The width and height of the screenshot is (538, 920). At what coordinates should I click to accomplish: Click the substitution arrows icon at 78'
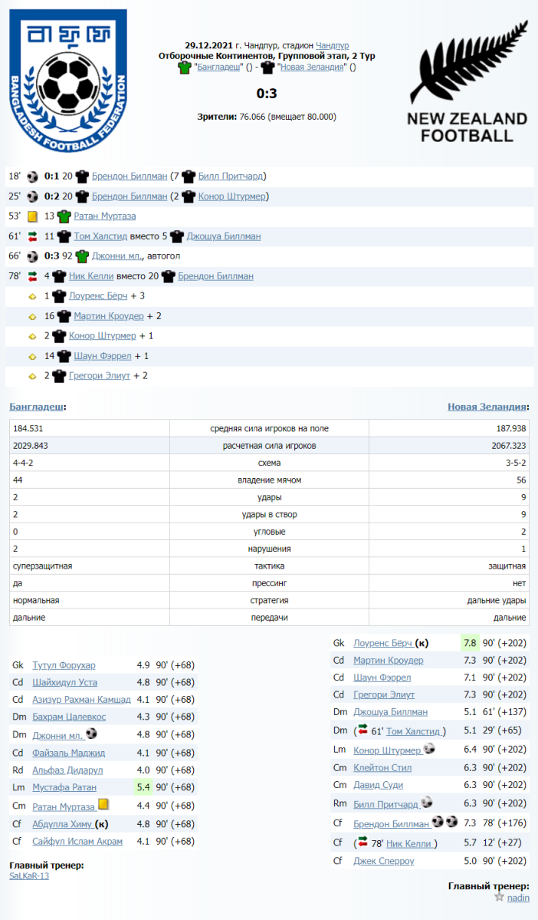click(x=32, y=275)
